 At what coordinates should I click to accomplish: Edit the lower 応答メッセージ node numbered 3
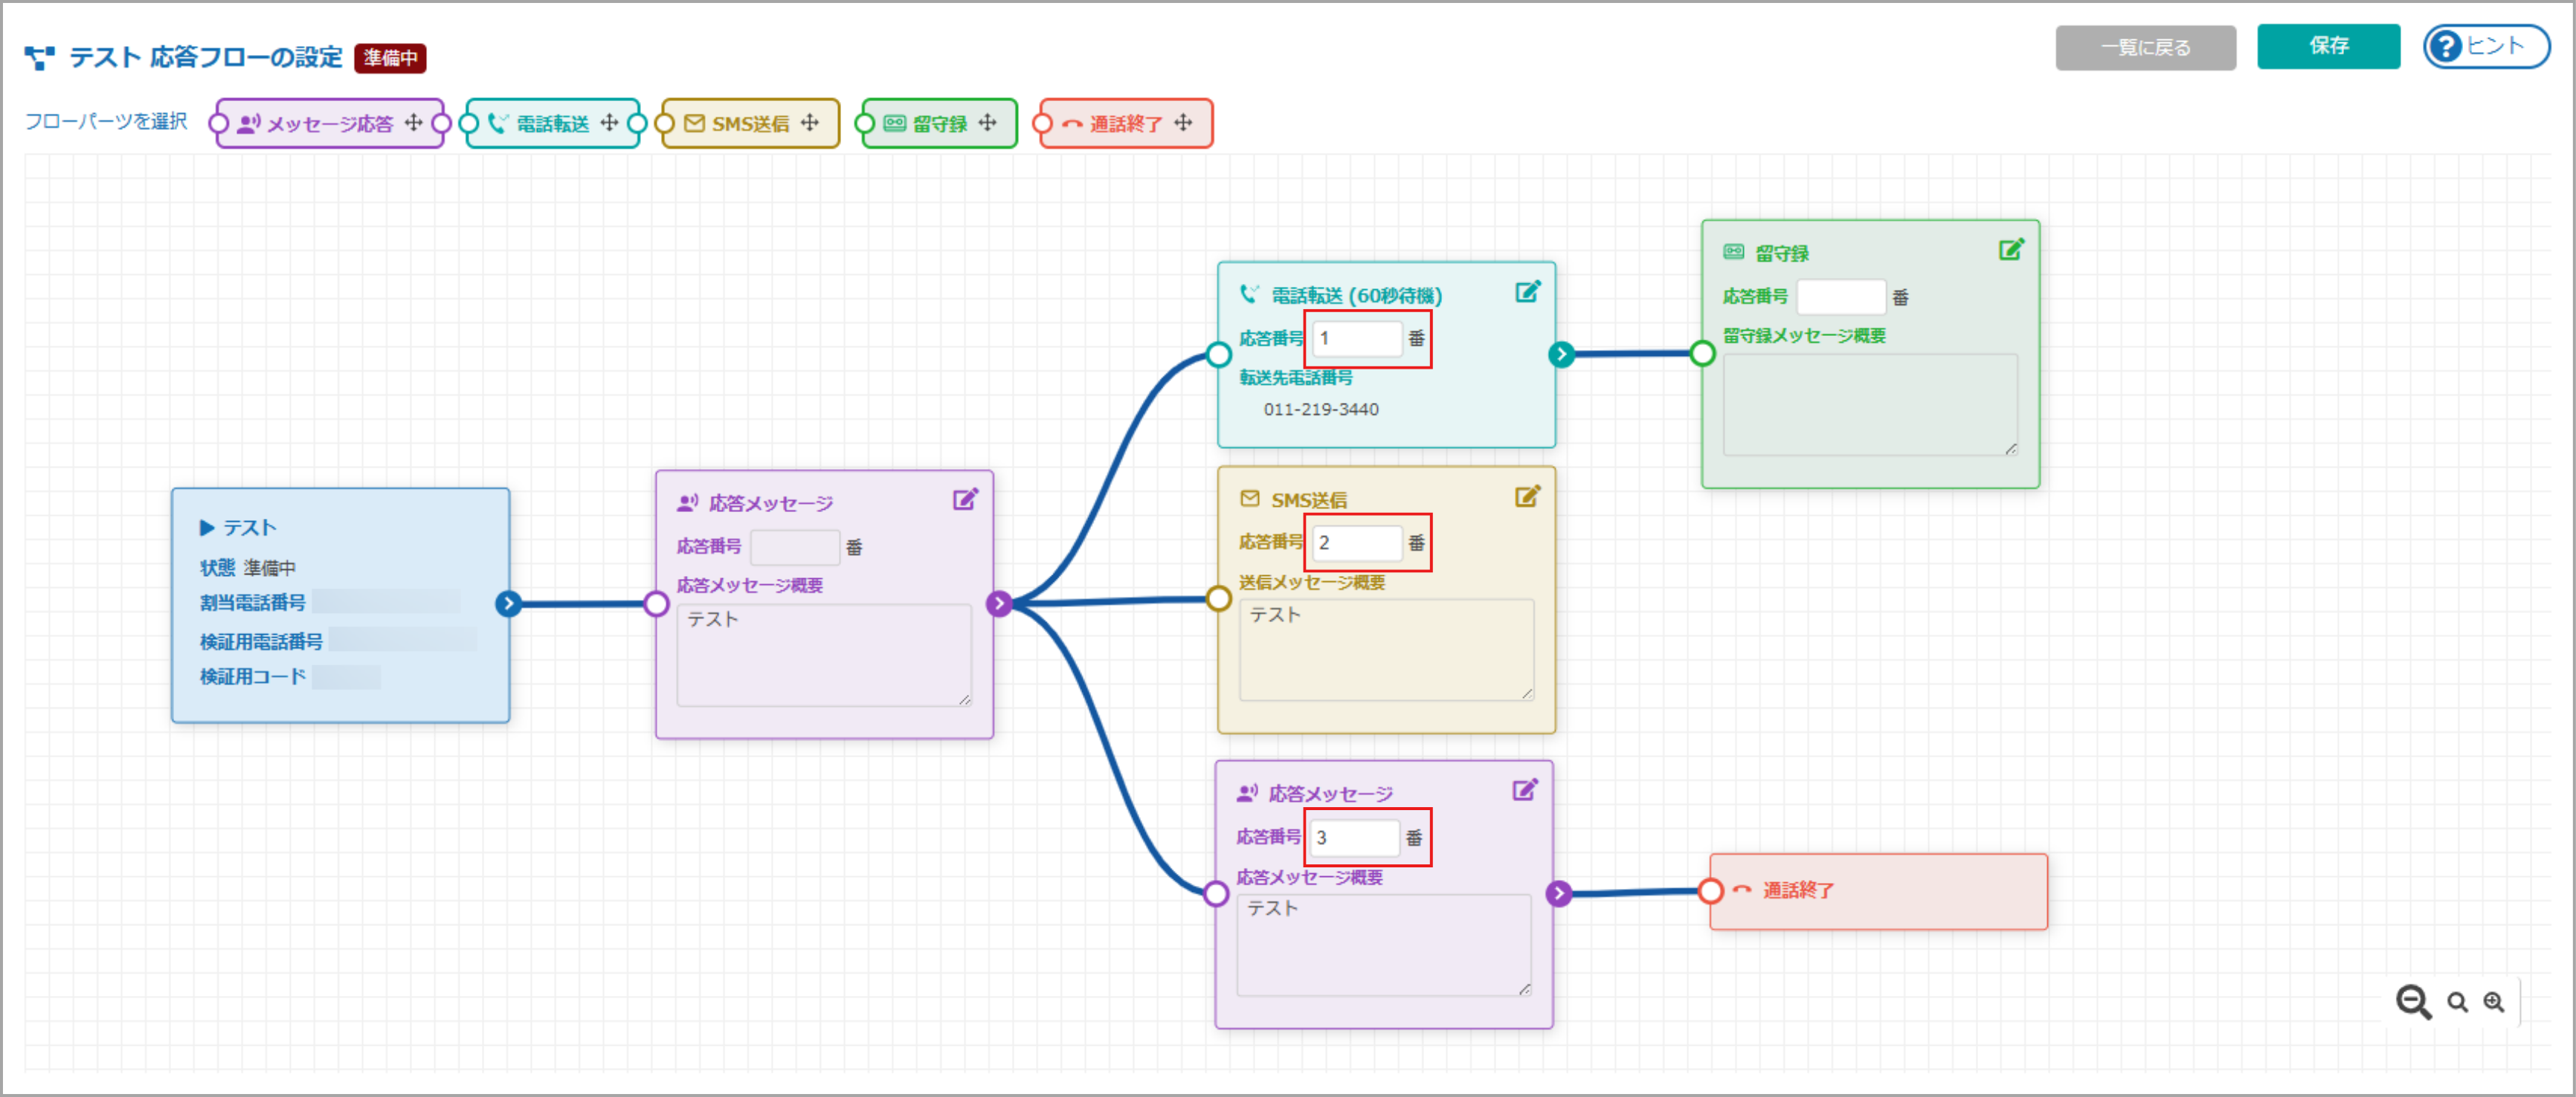(x=1524, y=790)
